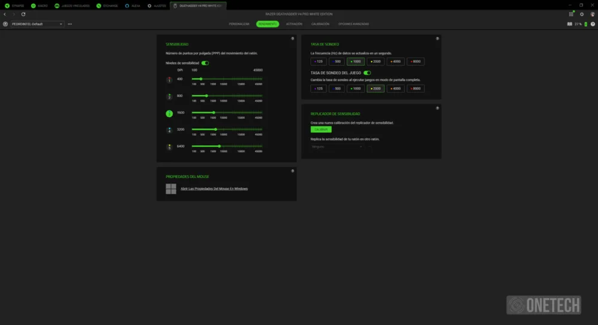Set Tasa de Sondeo to 500 Hz
Viewport: 598px width, 325px height.
coord(337,62)
